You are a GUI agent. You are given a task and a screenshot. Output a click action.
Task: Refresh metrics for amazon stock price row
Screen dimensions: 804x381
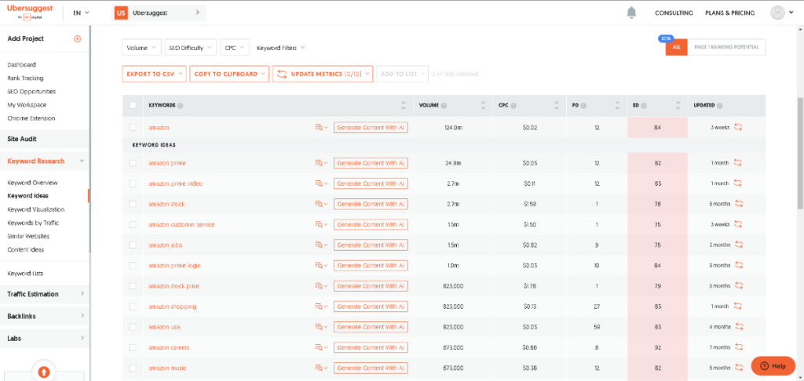pos(739,285)
